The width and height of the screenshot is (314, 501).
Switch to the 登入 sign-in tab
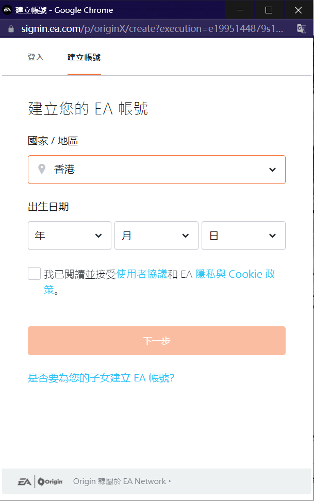[x=36, y=57]
